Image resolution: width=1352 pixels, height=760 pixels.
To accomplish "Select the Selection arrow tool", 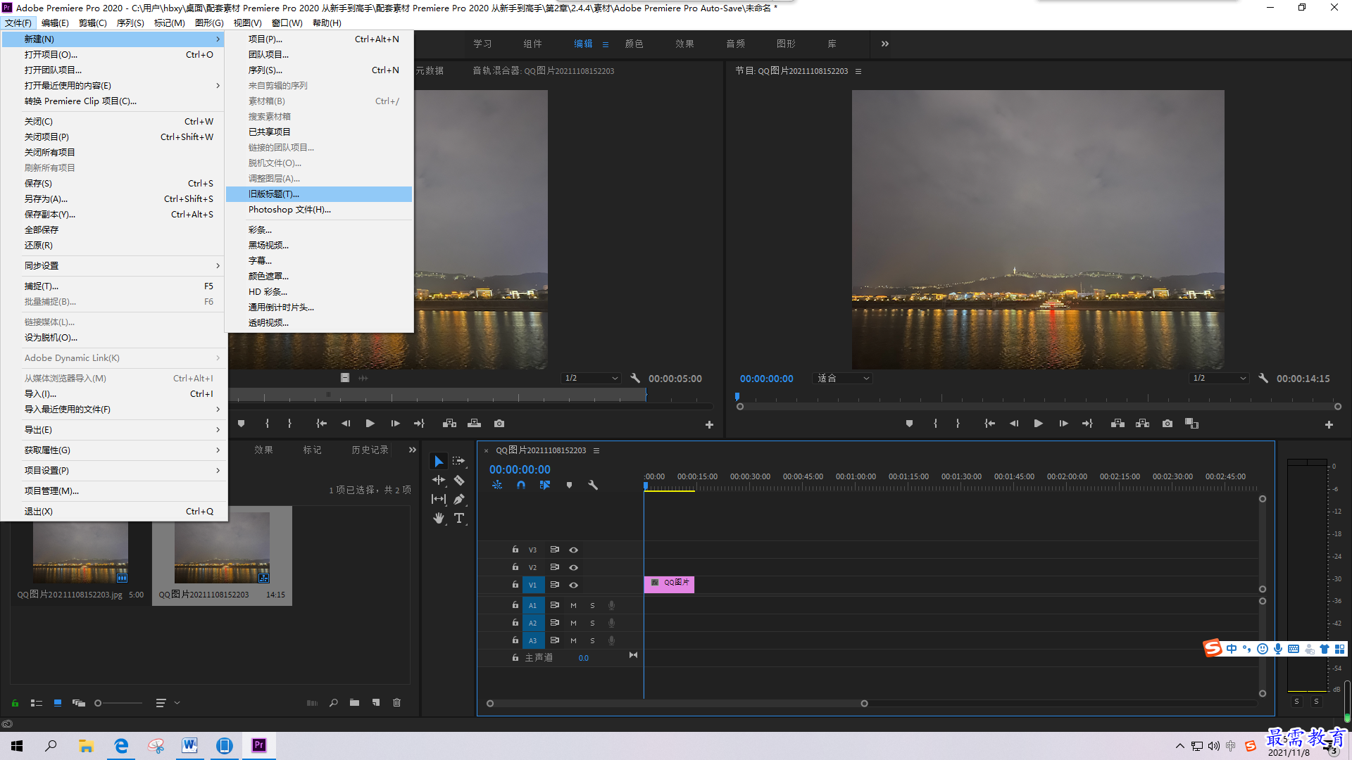I will click(439, 461).
